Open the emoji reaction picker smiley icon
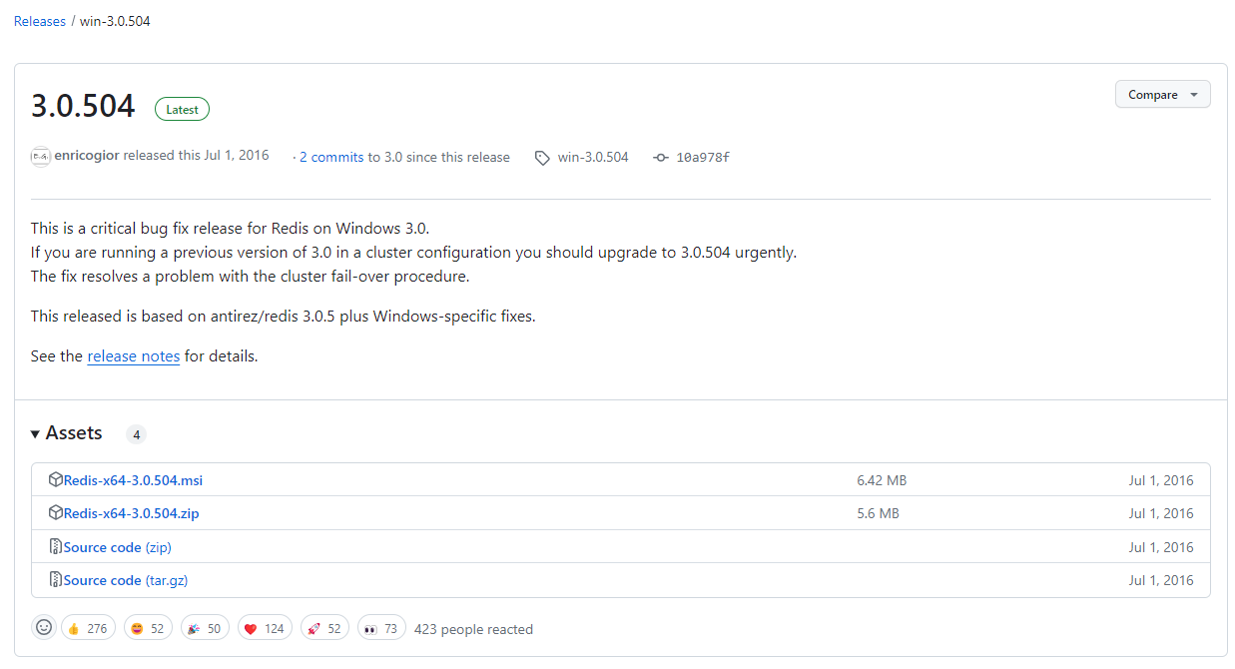 (44, 627)
